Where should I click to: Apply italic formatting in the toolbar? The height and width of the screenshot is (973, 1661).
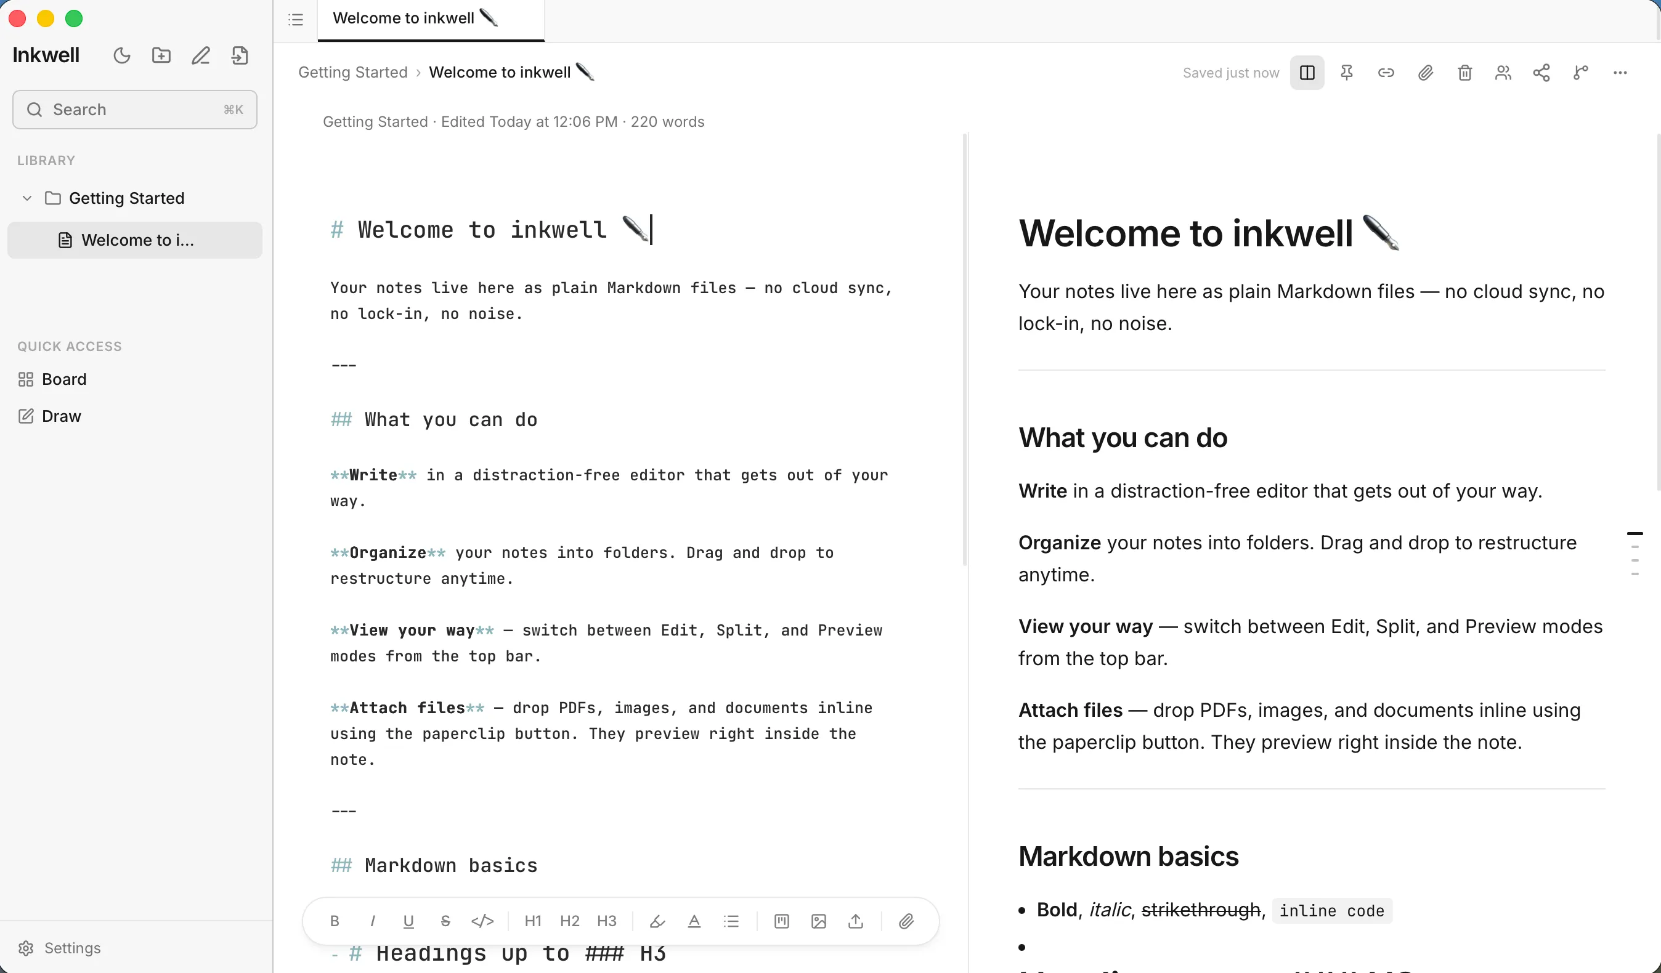tap(372, 921)
